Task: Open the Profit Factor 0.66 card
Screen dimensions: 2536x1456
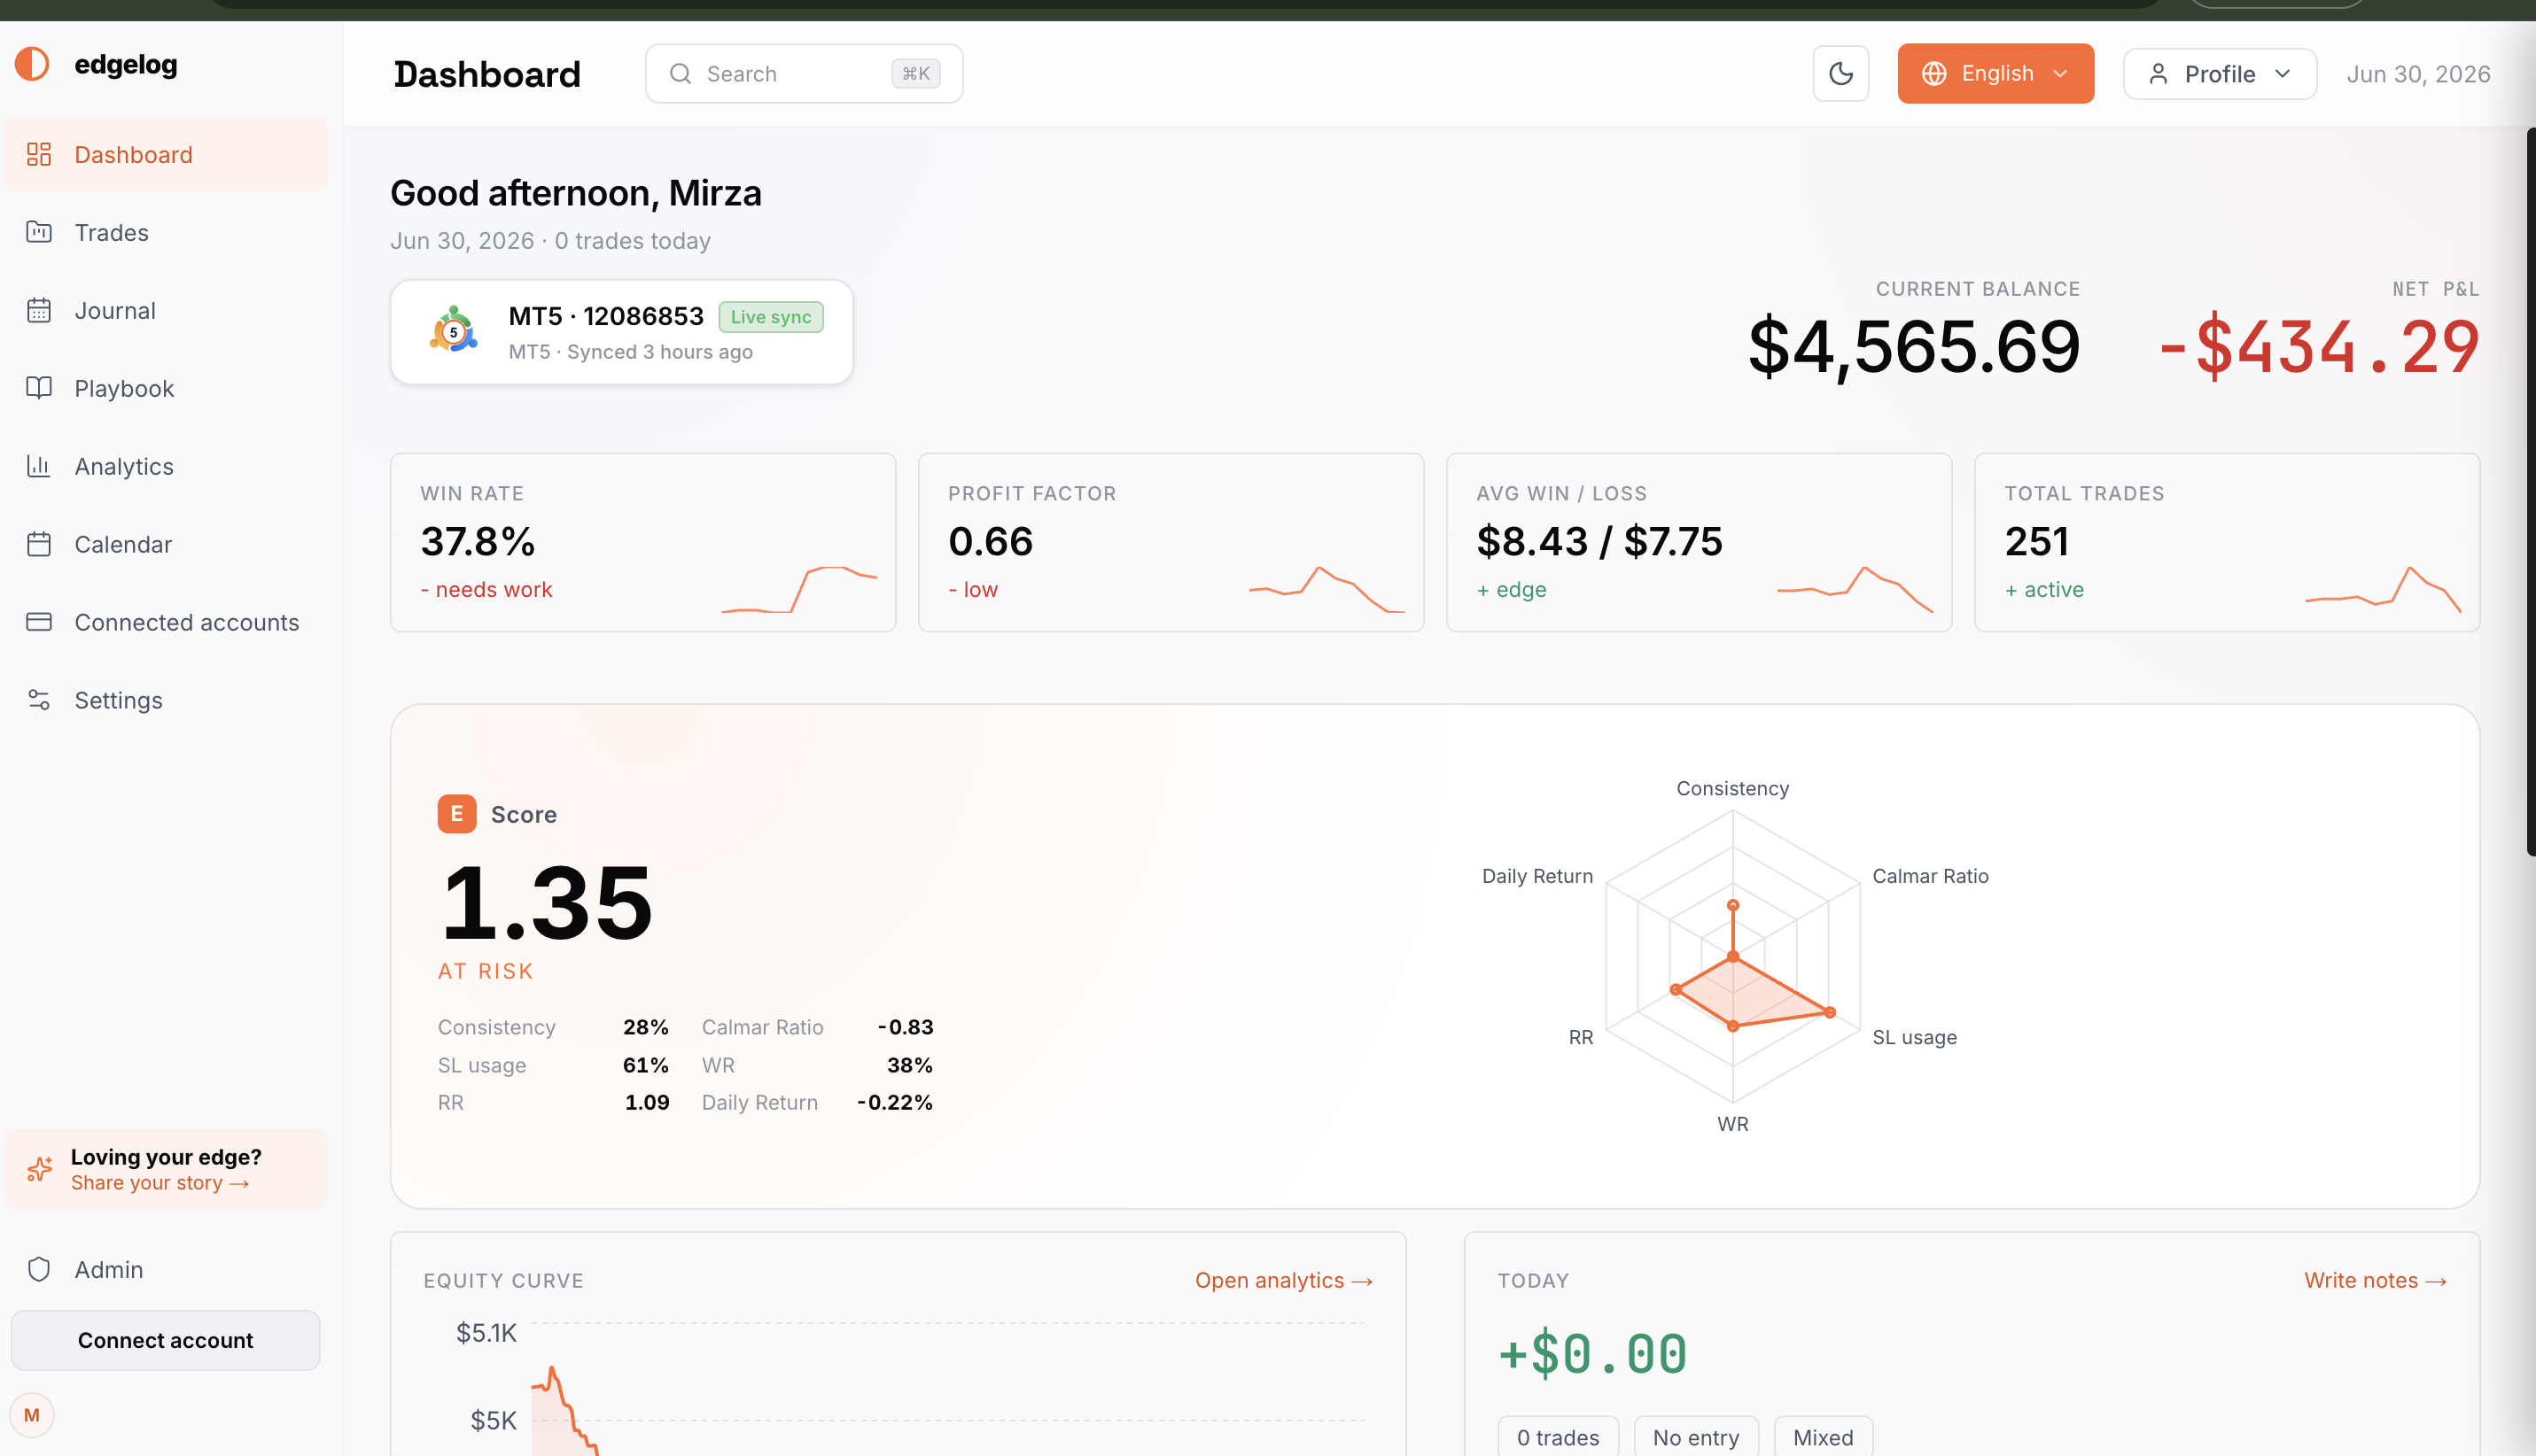Action: pyautogui.click(x=1171, y=542)
